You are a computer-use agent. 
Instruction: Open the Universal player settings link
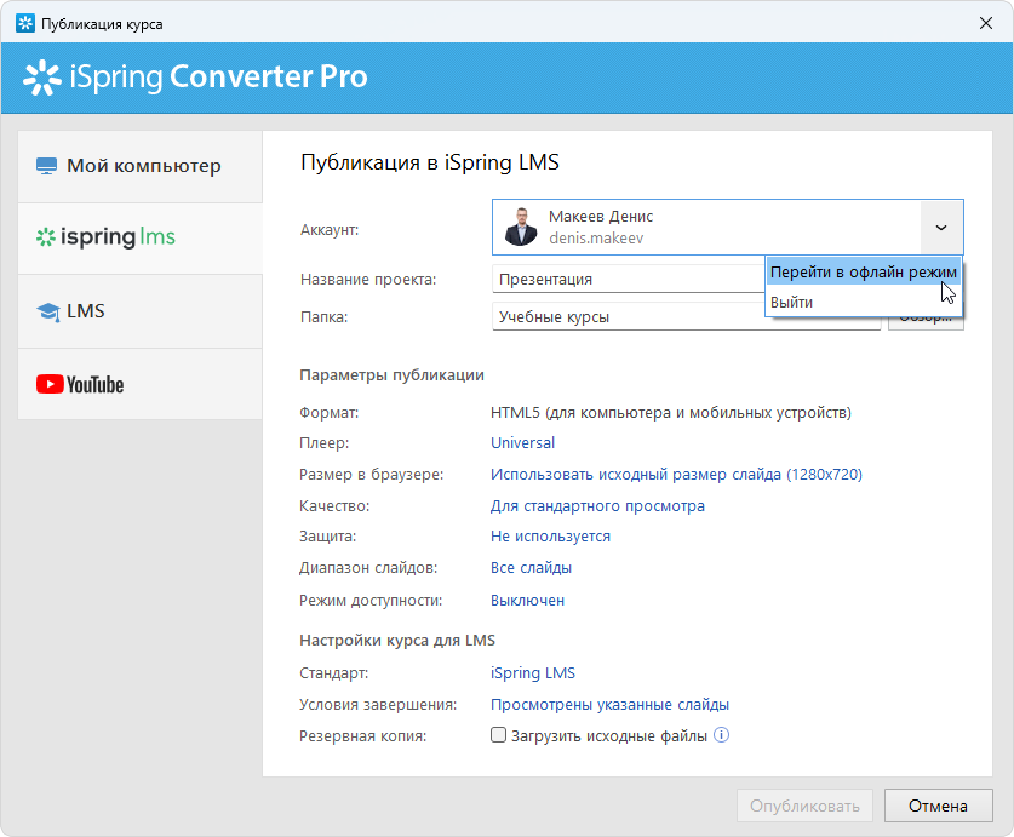523,443
